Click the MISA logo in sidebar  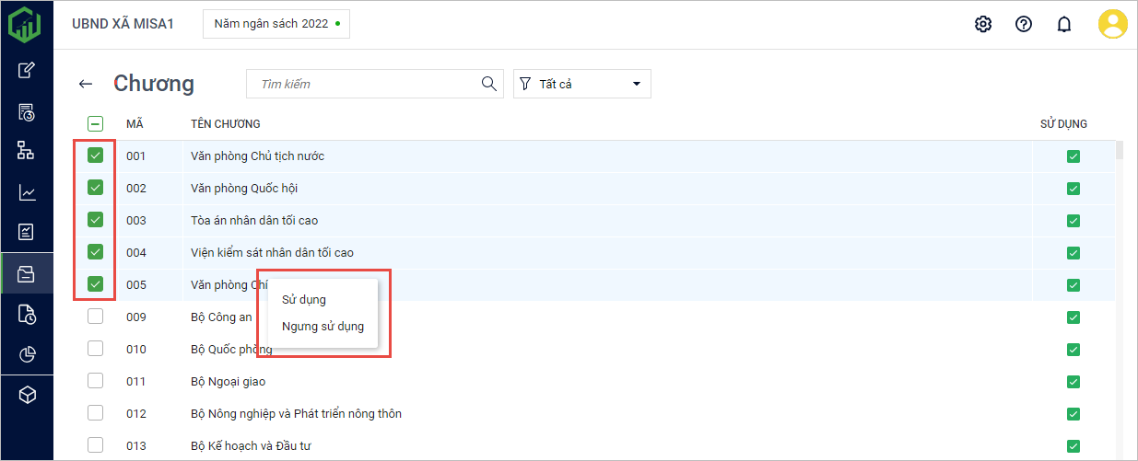[26, 24]
